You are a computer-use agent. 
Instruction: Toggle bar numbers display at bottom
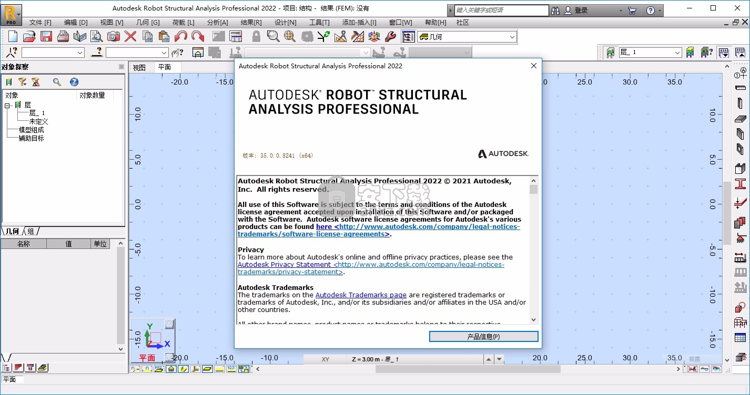point(146,369)
